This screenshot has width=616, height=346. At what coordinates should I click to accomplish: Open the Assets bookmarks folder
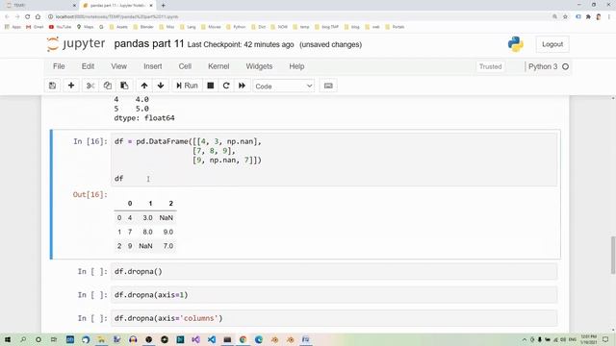click(118, 27)
